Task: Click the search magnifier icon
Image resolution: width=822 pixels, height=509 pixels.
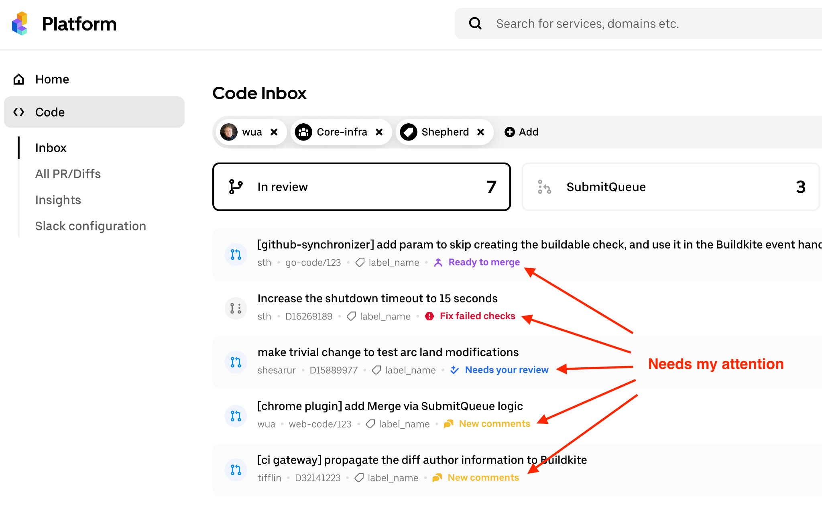Action: point(475,23)
